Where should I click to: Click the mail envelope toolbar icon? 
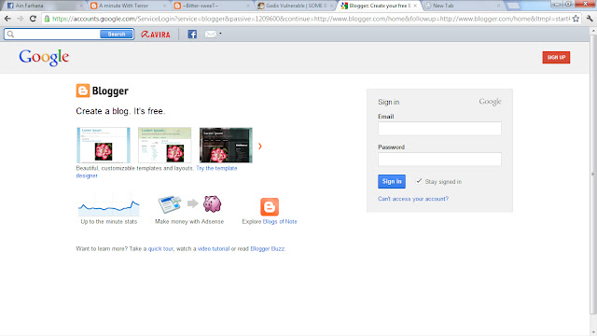pos(210,35)
